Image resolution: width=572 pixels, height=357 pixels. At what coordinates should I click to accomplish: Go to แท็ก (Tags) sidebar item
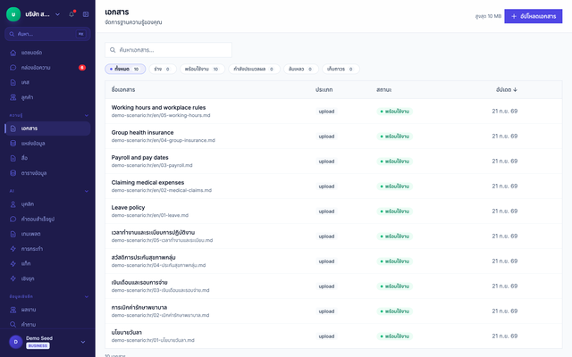tap(47, 263)
